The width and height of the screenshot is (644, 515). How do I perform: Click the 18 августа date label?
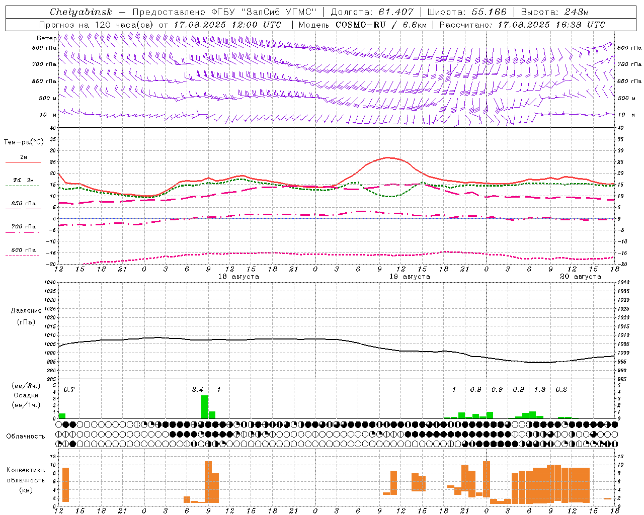[x=238, y=277]
